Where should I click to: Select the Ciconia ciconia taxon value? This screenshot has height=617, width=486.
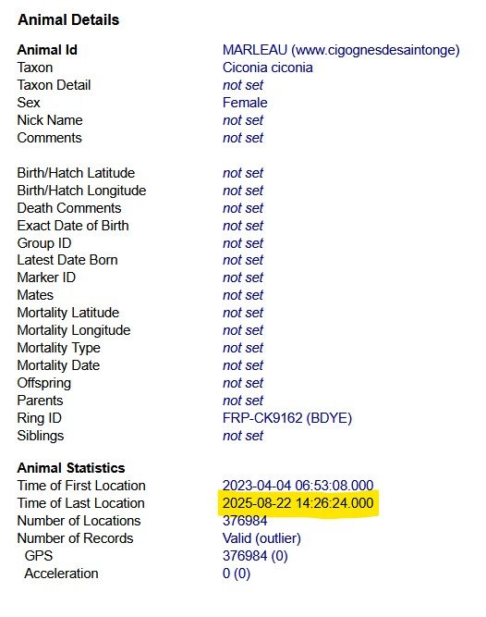tap(268, 68)
